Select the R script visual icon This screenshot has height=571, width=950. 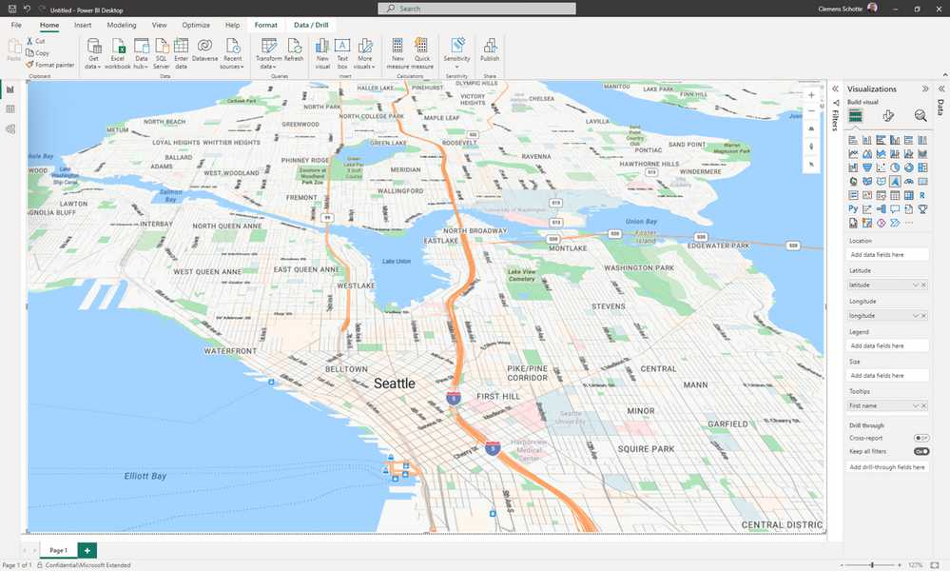coord(921,195)
